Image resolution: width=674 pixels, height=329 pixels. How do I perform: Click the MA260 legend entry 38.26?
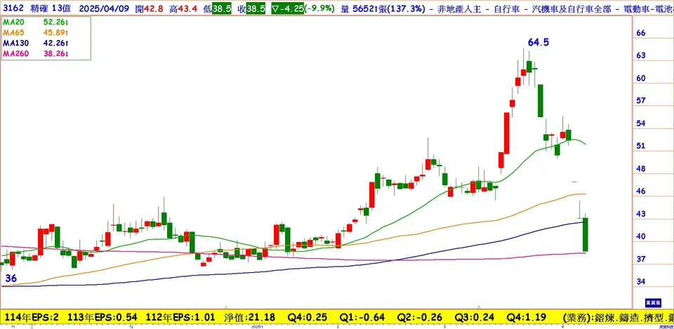click(x=36, y=54)
